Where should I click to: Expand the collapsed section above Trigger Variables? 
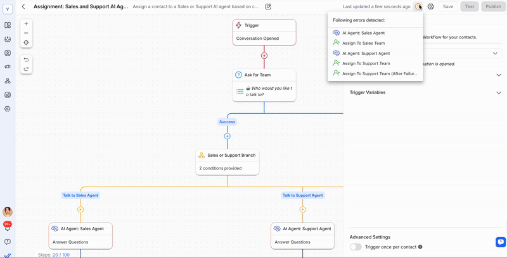click(x=499, y=75)
